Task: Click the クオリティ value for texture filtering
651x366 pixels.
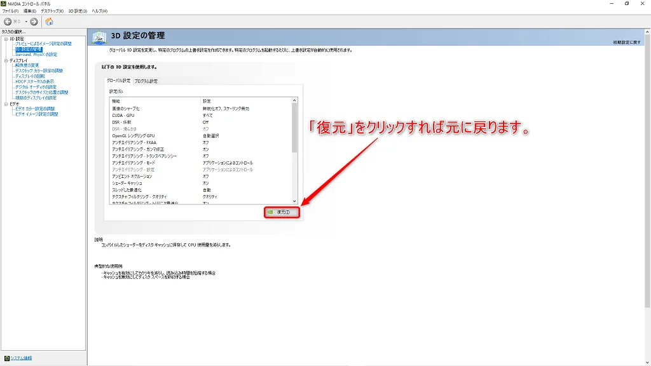Action: coord(210,197)
